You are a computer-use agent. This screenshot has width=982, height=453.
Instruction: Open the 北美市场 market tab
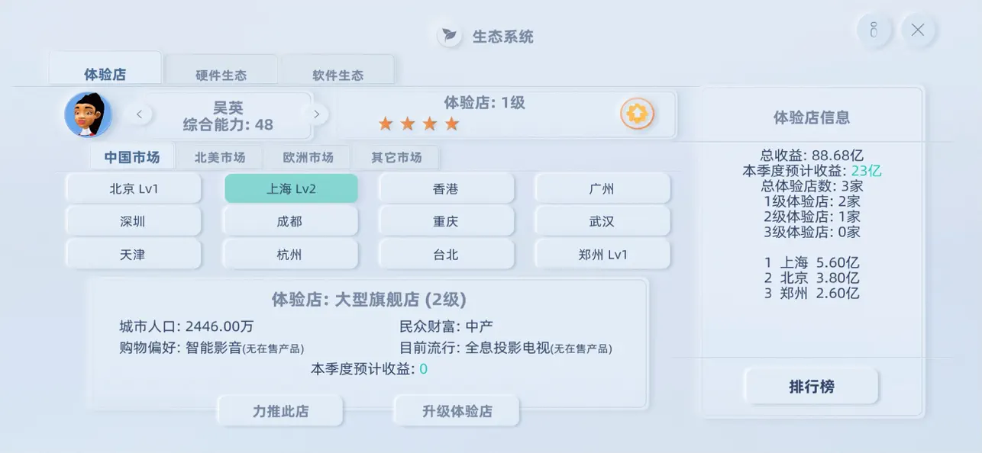(x=221, y=157)
